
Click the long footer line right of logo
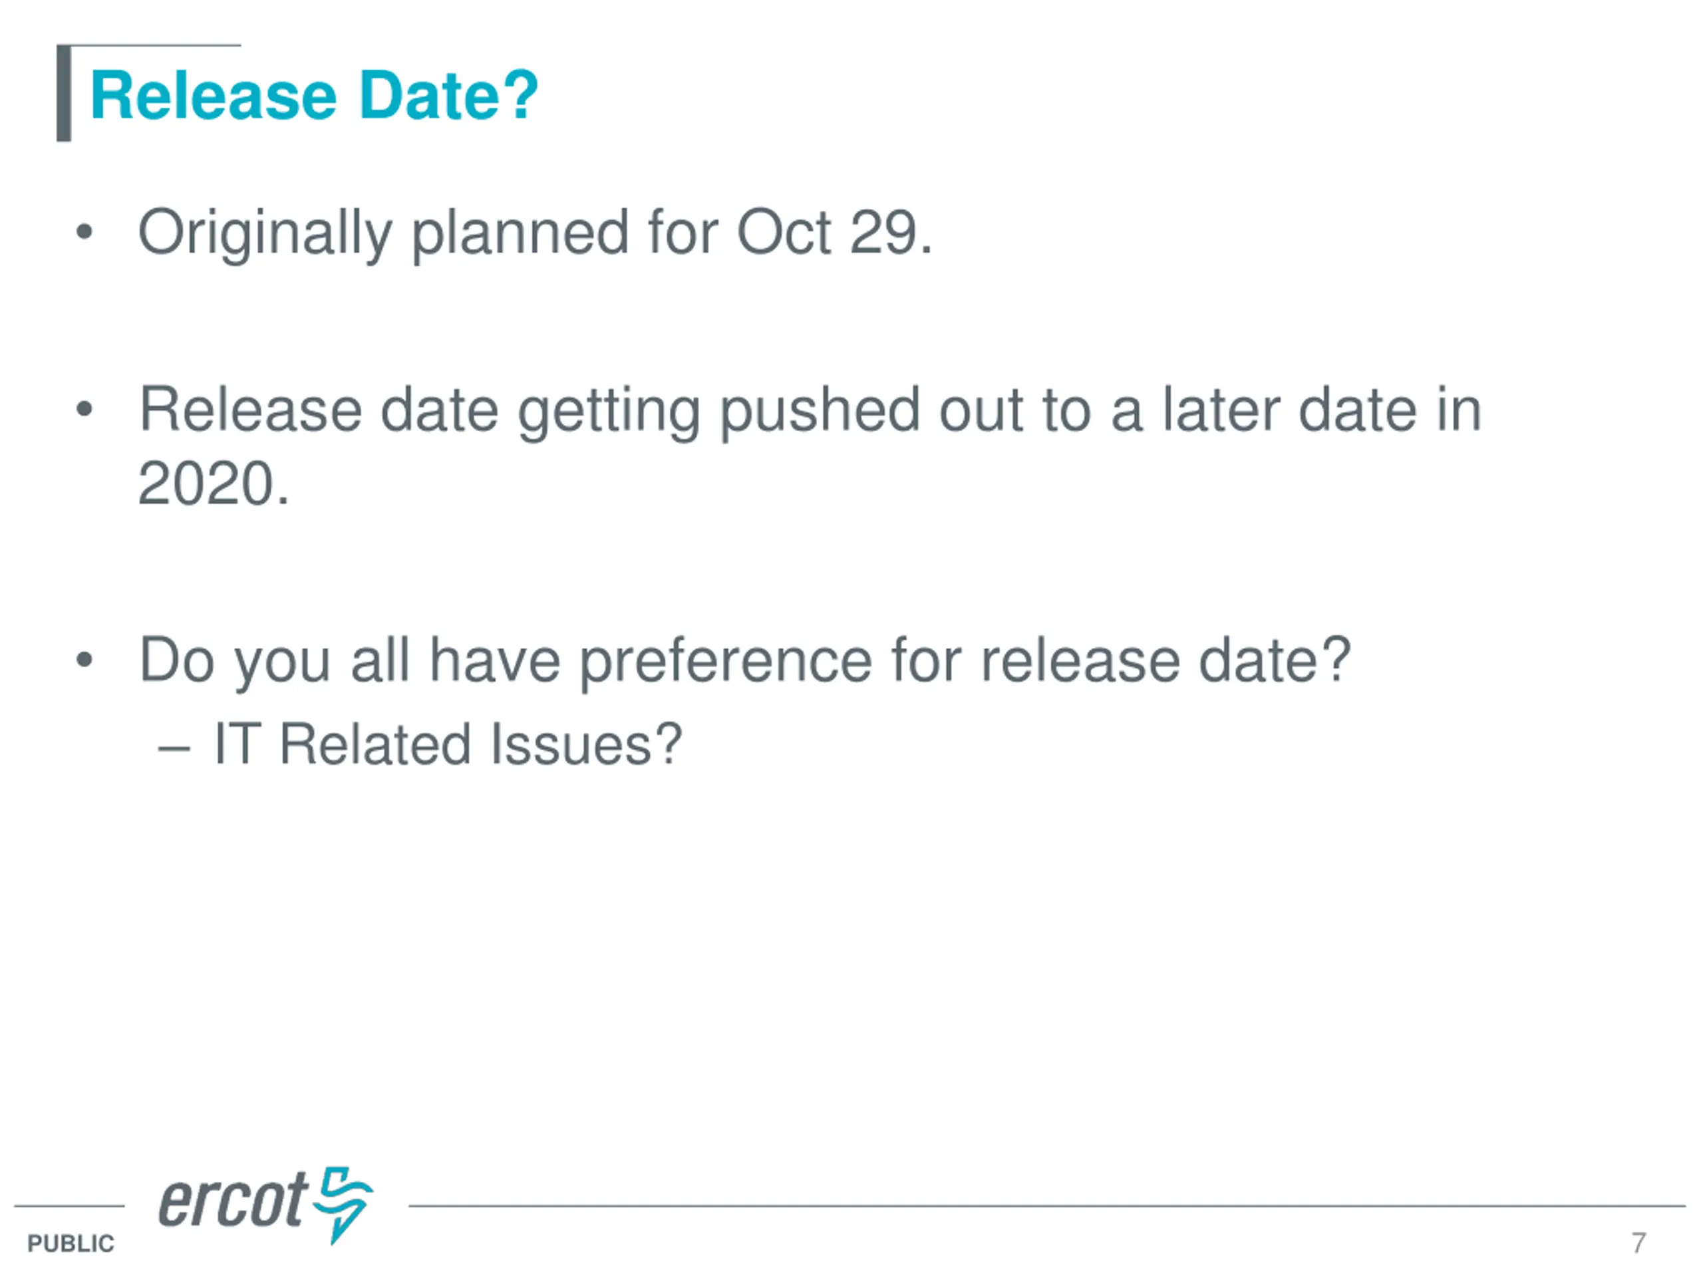[x=1047, y=1206]
